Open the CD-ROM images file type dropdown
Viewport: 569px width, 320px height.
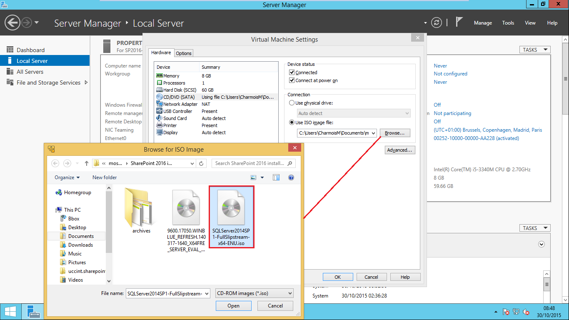(x=290, y=293)
